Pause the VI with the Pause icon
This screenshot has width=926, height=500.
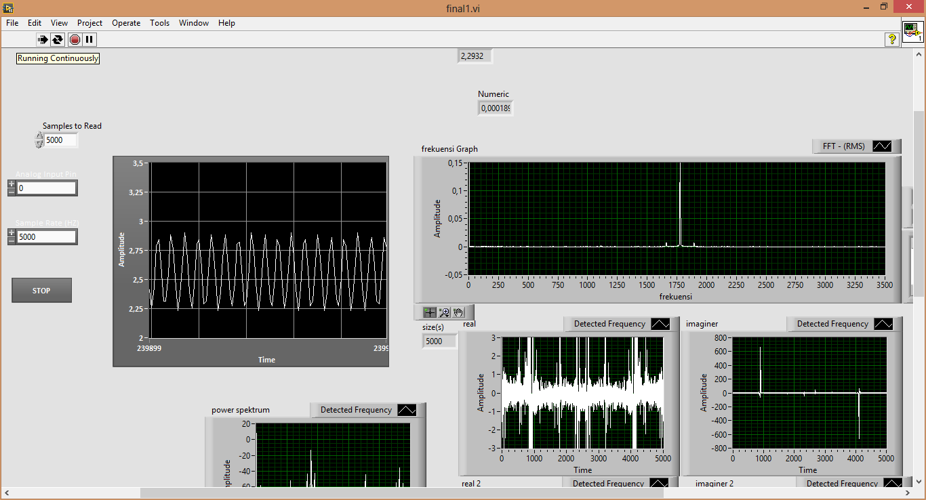coord(89,40)
